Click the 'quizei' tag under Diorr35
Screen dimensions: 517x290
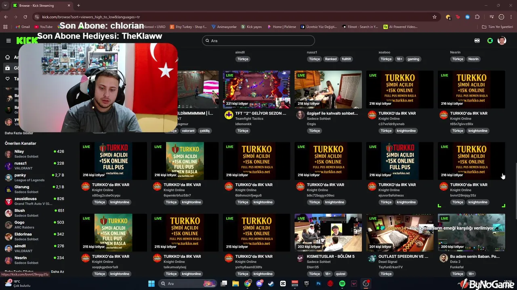pos(340,274)
